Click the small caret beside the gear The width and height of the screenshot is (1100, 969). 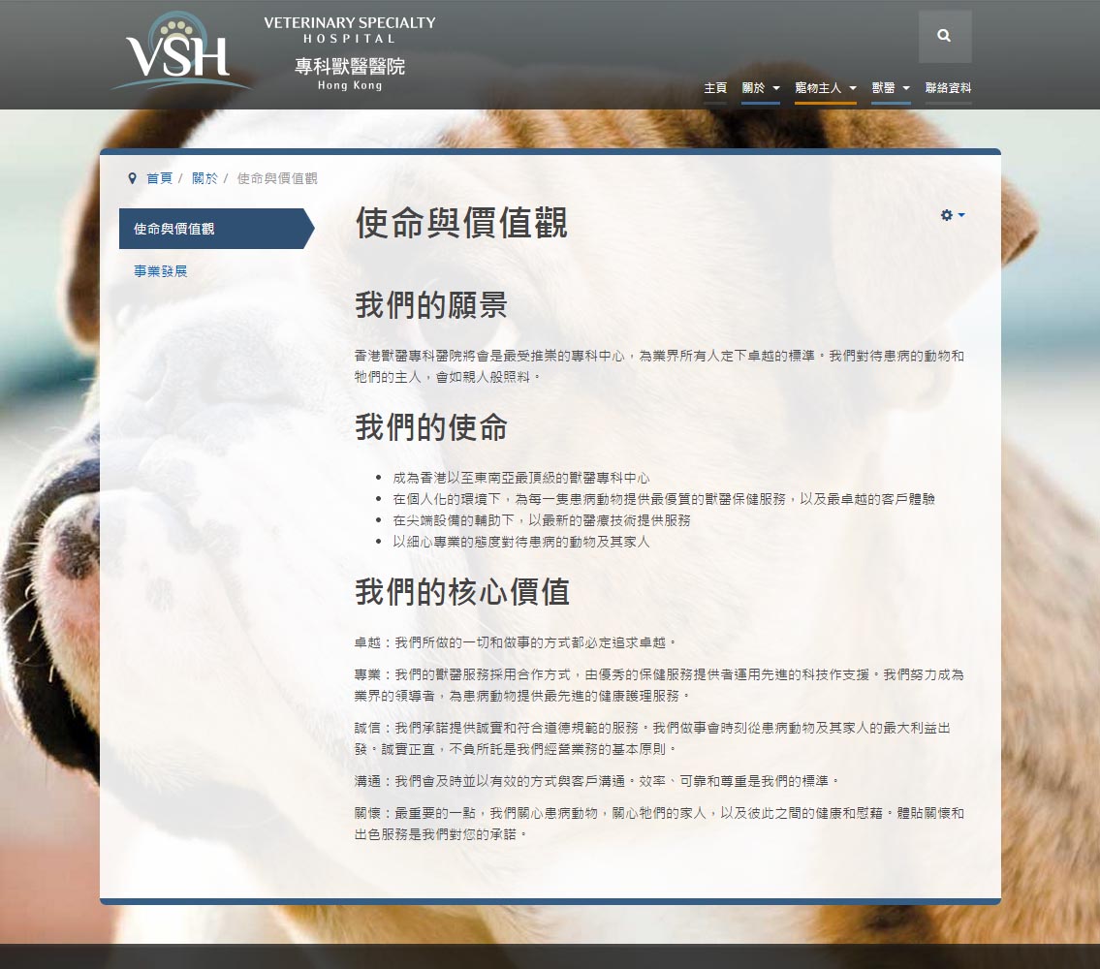[x=961, y=215]
